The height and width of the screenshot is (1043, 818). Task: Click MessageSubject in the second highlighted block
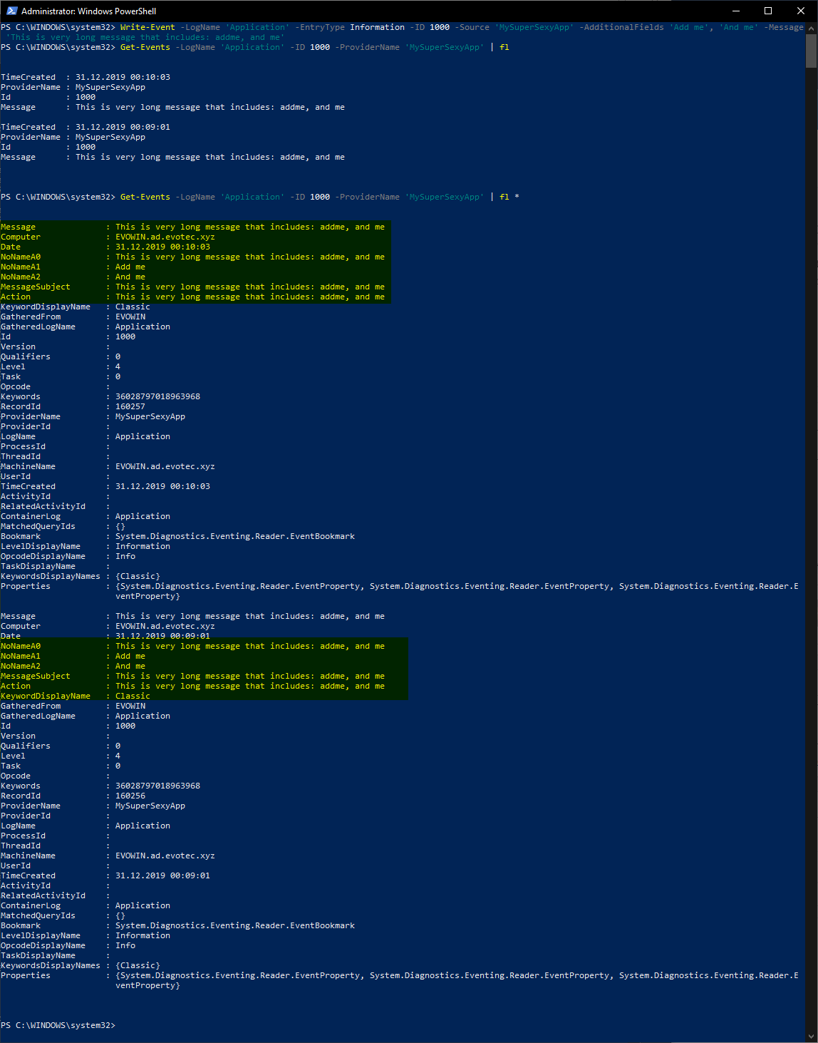click(x=36, y=676)
